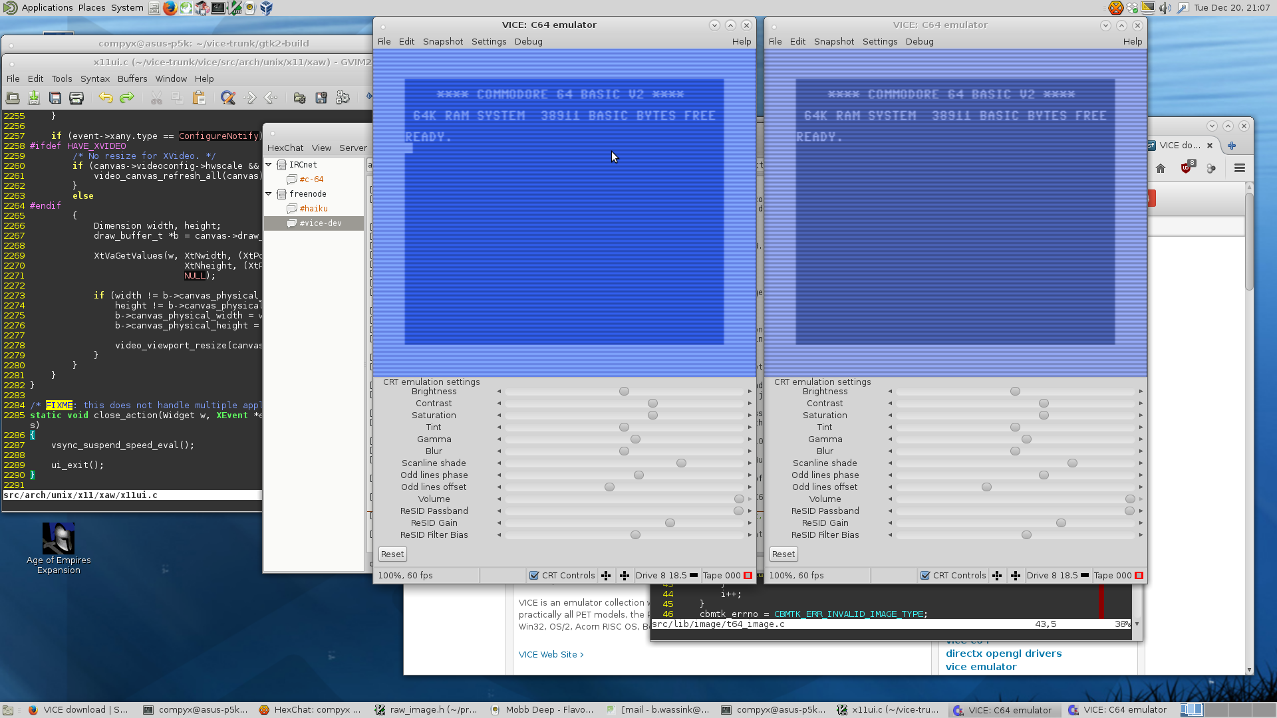Click Reset button in right VICE window
The image size is (1277, 718).
[x=783, y=554]
